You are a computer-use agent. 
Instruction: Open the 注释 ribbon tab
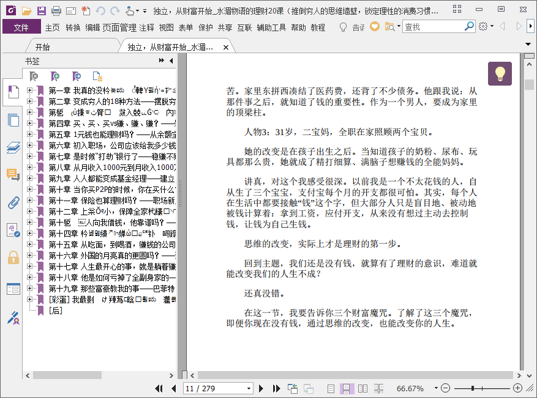coord(146,28)
